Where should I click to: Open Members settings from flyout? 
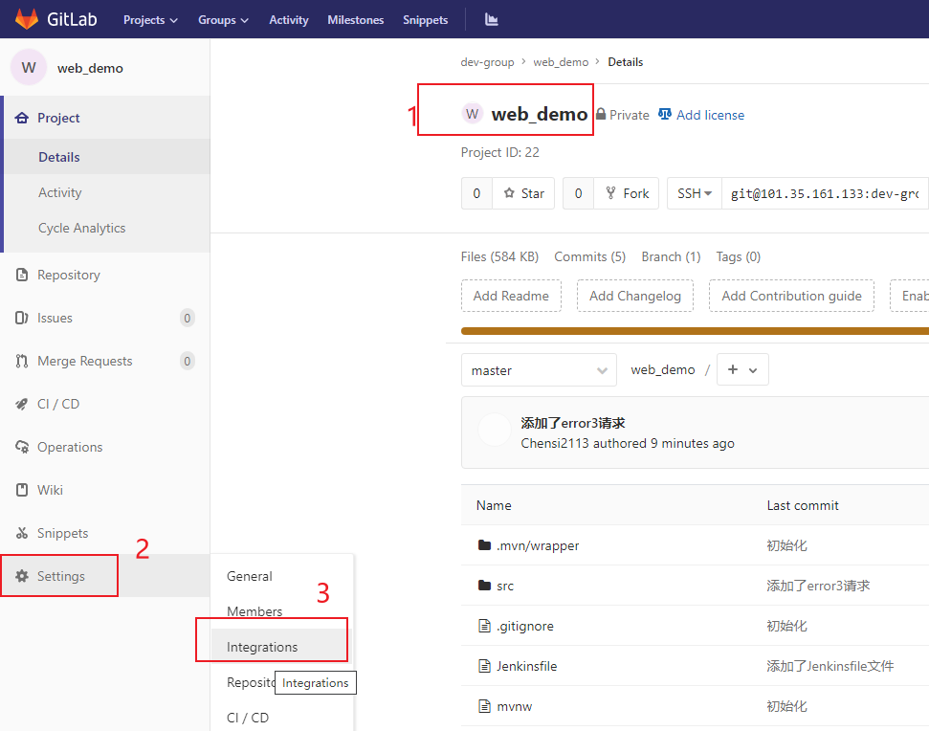[254, 611]
